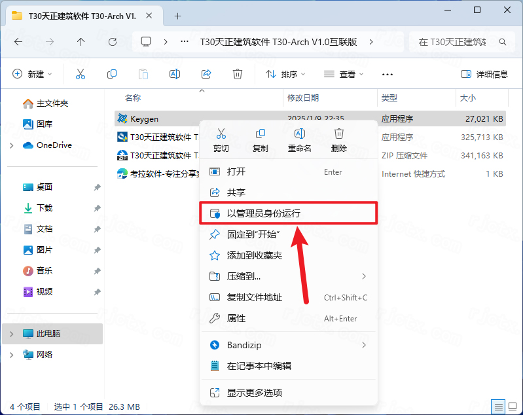Open the 新建 new item dropdown
Image resolution: width=523 pixels, height=415 pixels.
[x=33, y=74]
